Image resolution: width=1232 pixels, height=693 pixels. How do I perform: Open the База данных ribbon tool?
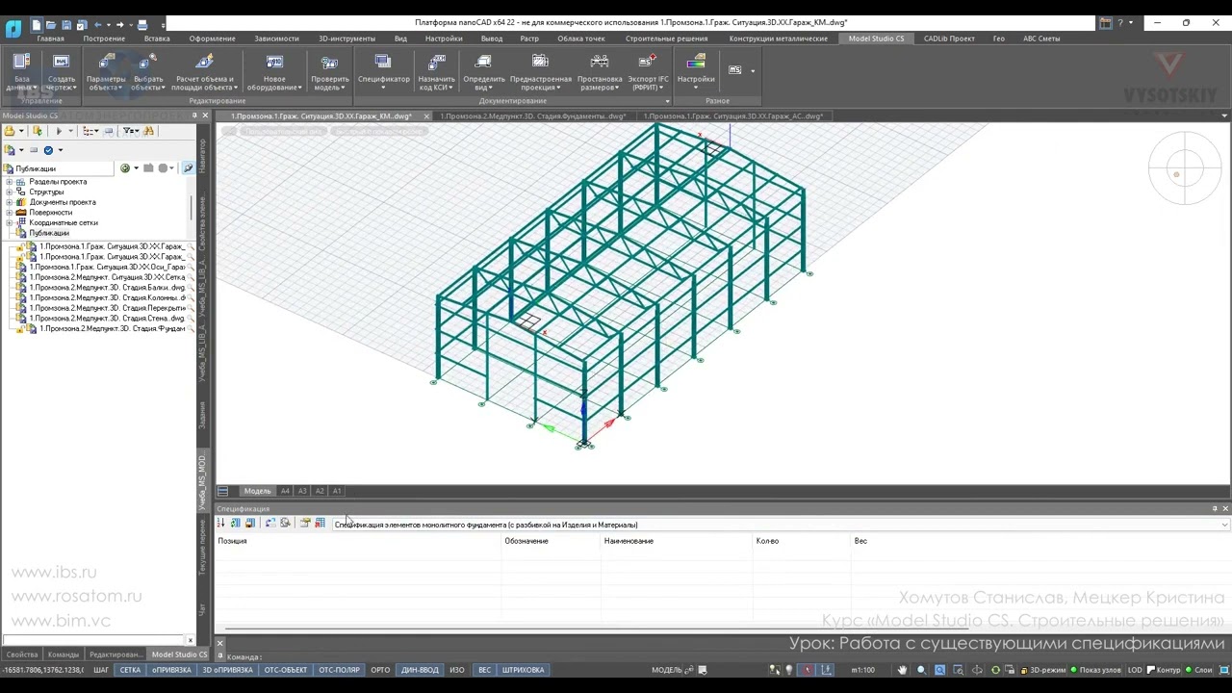point(21,71)
